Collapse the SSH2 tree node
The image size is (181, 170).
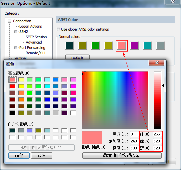[x=16, y=32]
